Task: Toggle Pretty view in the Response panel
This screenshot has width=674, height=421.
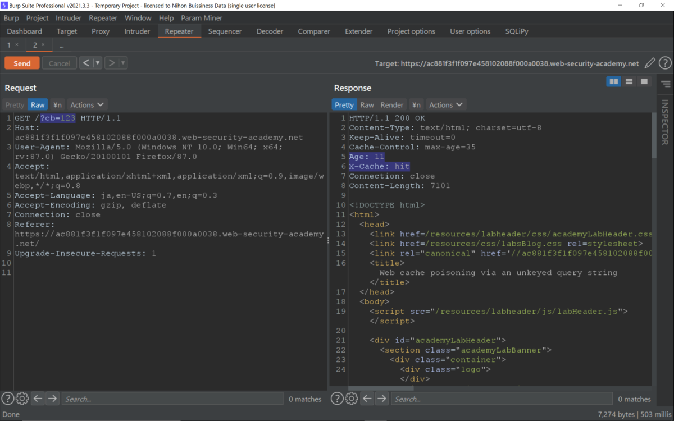Action: (344, 105)
